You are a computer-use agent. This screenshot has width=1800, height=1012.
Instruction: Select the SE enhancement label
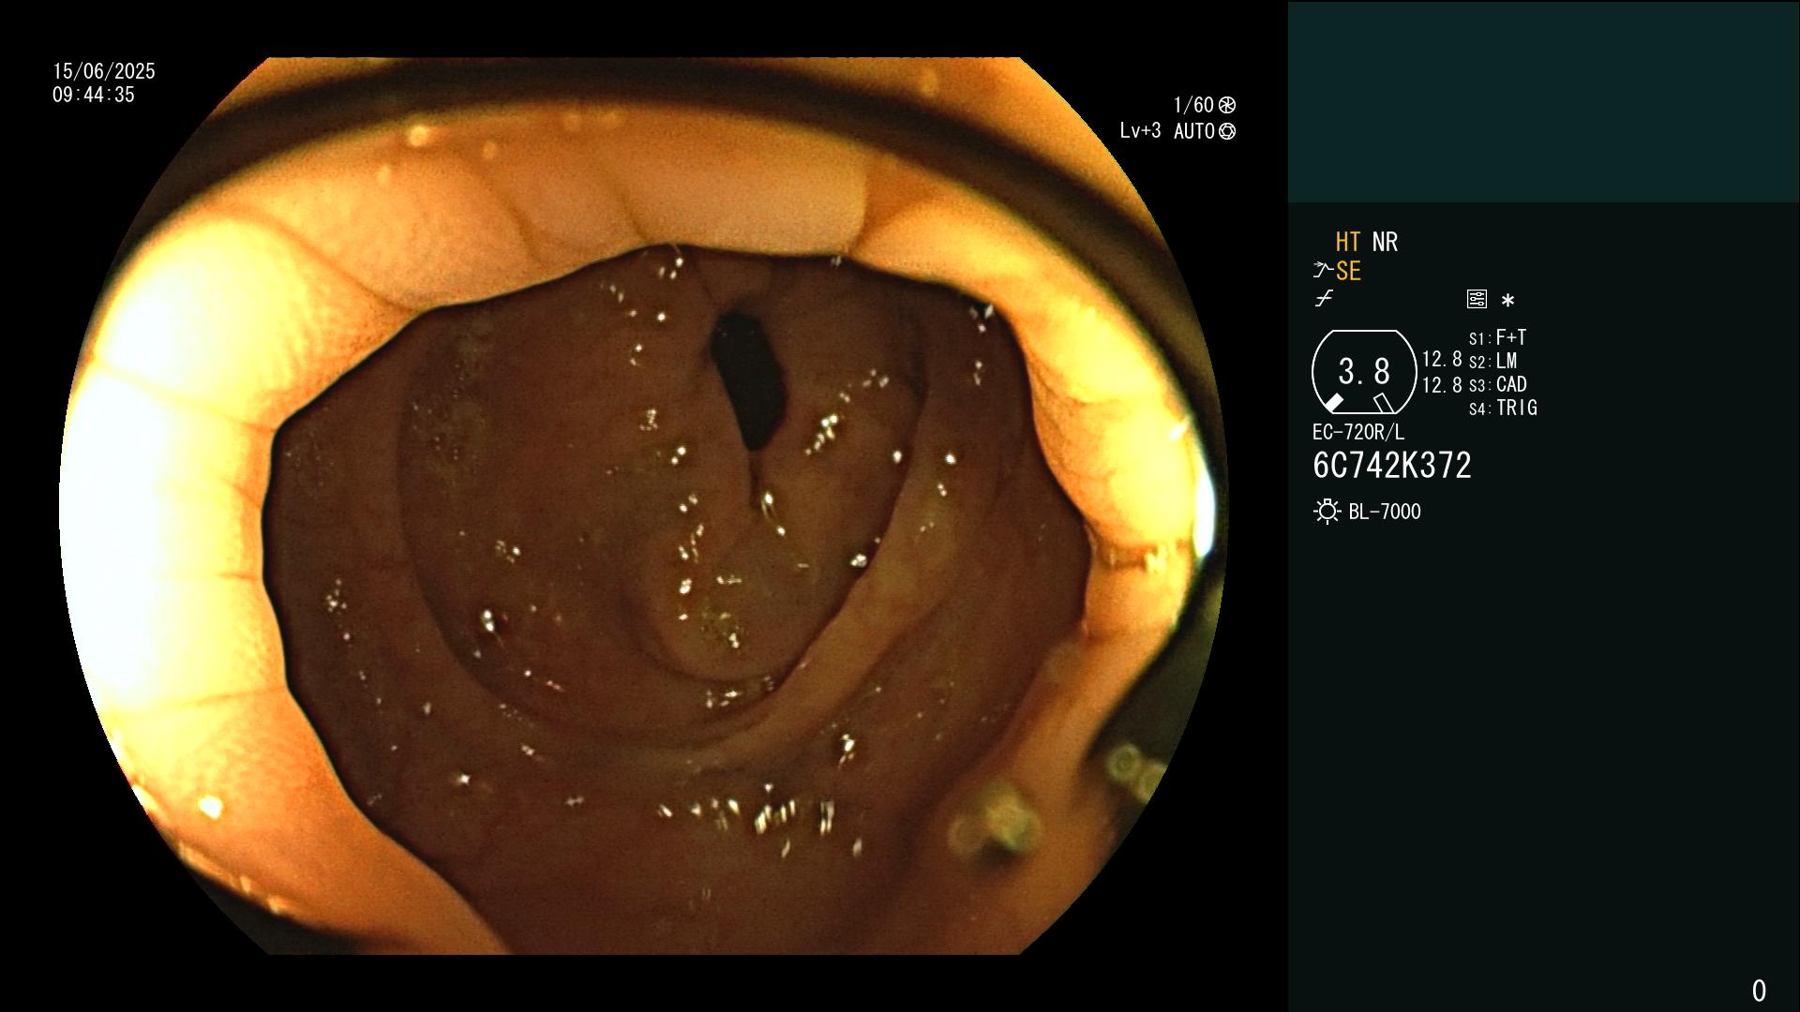(1348, 271)
